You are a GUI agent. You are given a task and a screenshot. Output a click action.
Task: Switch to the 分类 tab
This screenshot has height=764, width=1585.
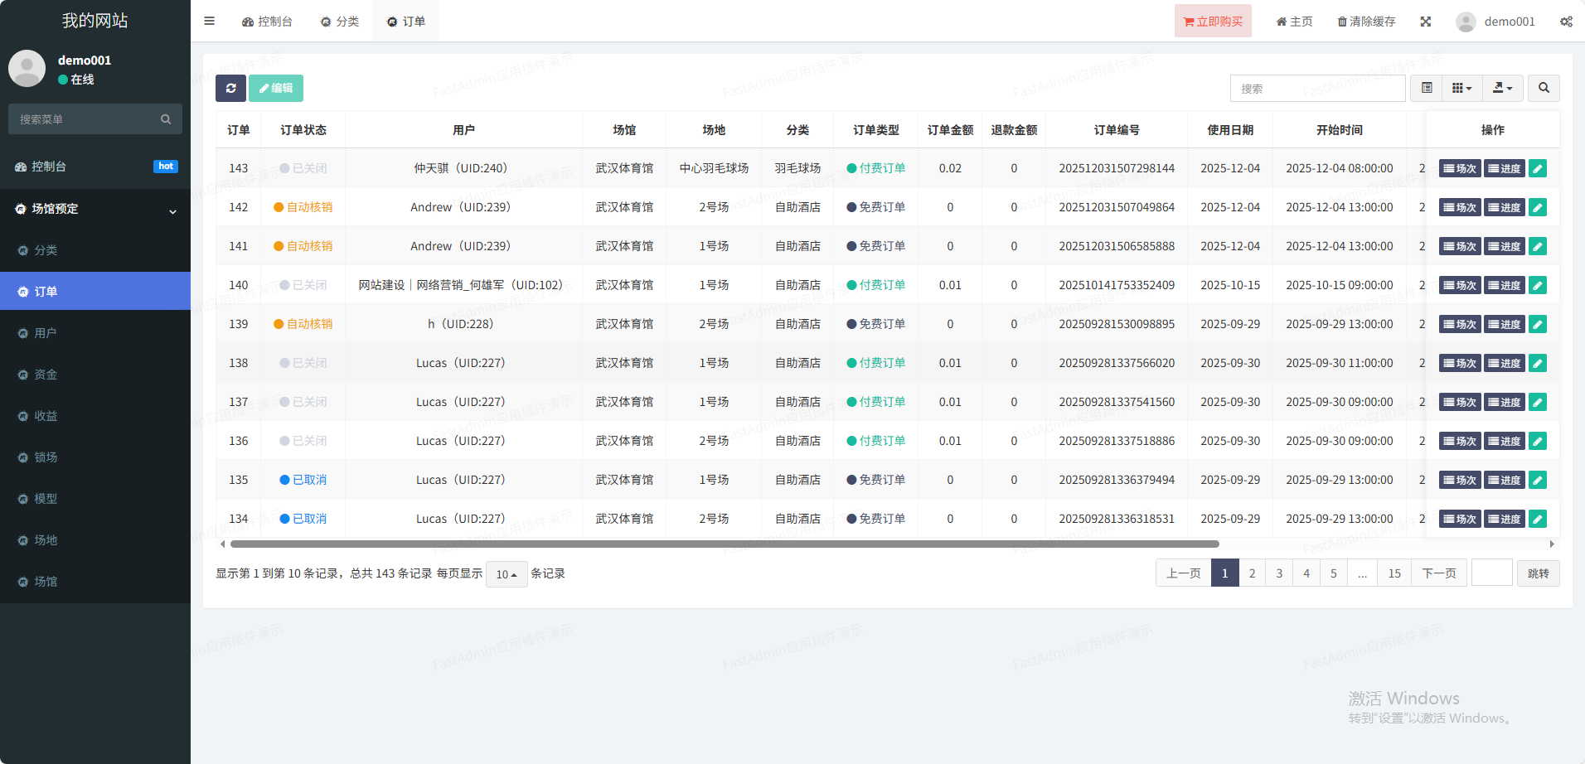[340, 22]
